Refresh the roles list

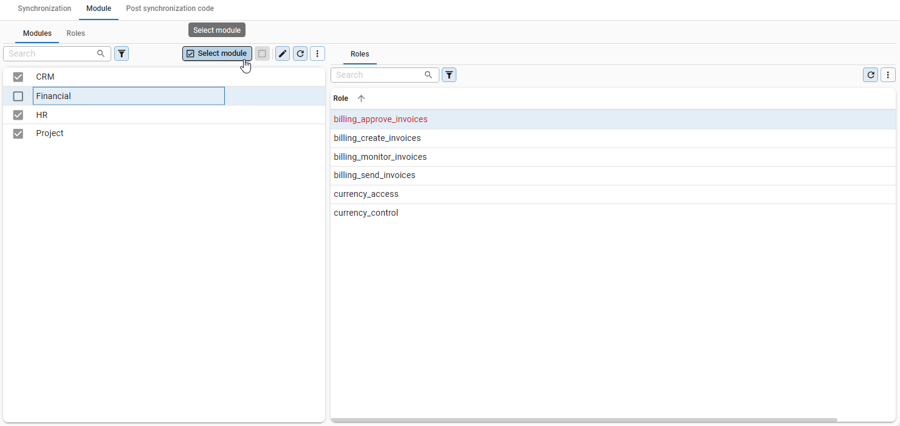point(871,75)
